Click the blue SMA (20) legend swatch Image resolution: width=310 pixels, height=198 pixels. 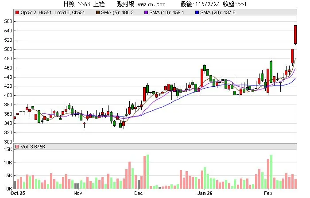[197, 12]
